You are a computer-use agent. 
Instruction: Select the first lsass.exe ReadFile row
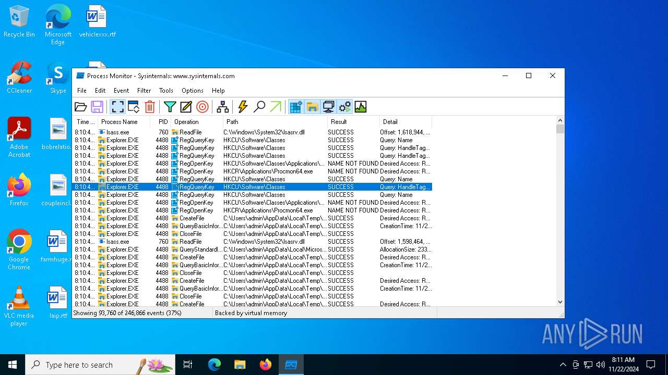pyautogui.click(x=253, y=132)
